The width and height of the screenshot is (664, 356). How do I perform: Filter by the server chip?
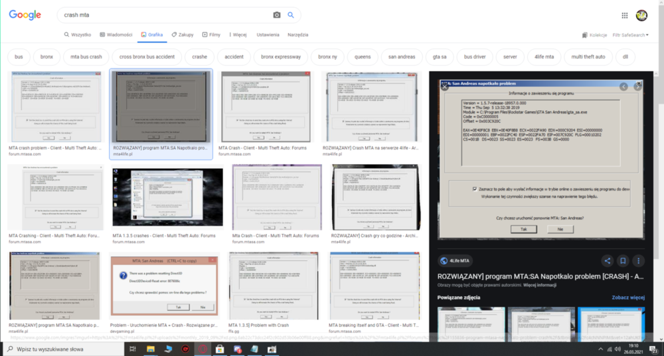pos(510,57)
